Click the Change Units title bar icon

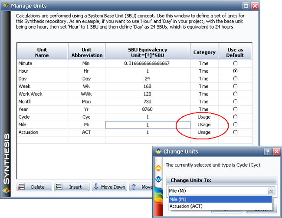(x=158, y=152)
